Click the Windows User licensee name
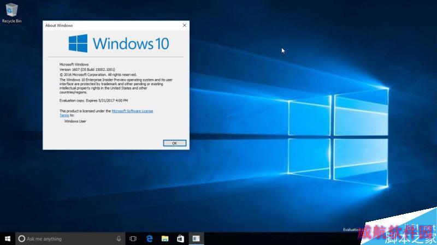437x245 pixels. (75, 121)
